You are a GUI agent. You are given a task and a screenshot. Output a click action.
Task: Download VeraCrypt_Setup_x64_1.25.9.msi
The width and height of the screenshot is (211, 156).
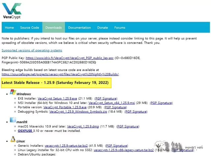(112, 103)
